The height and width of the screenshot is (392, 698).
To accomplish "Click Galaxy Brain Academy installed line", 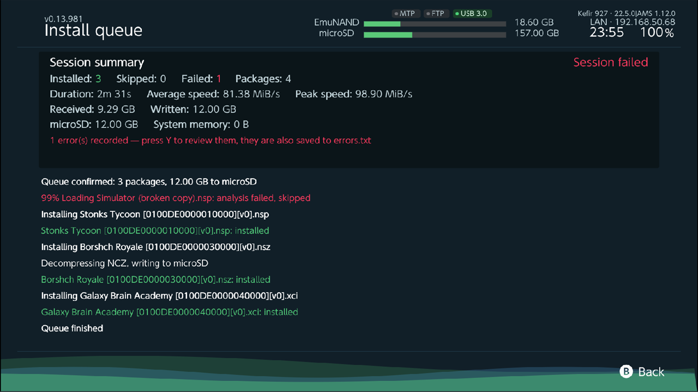I will point(170,312).
